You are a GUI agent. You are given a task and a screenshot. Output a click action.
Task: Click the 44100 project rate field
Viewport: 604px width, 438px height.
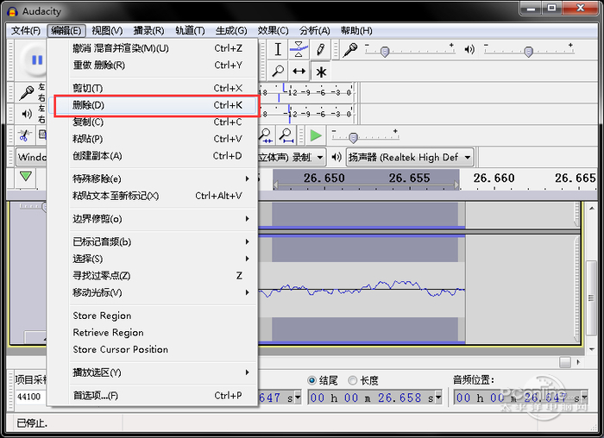point(31,397)
